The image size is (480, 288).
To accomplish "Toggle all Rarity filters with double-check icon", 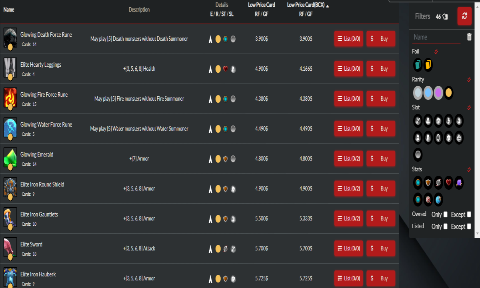I will [x=469, y=79].
